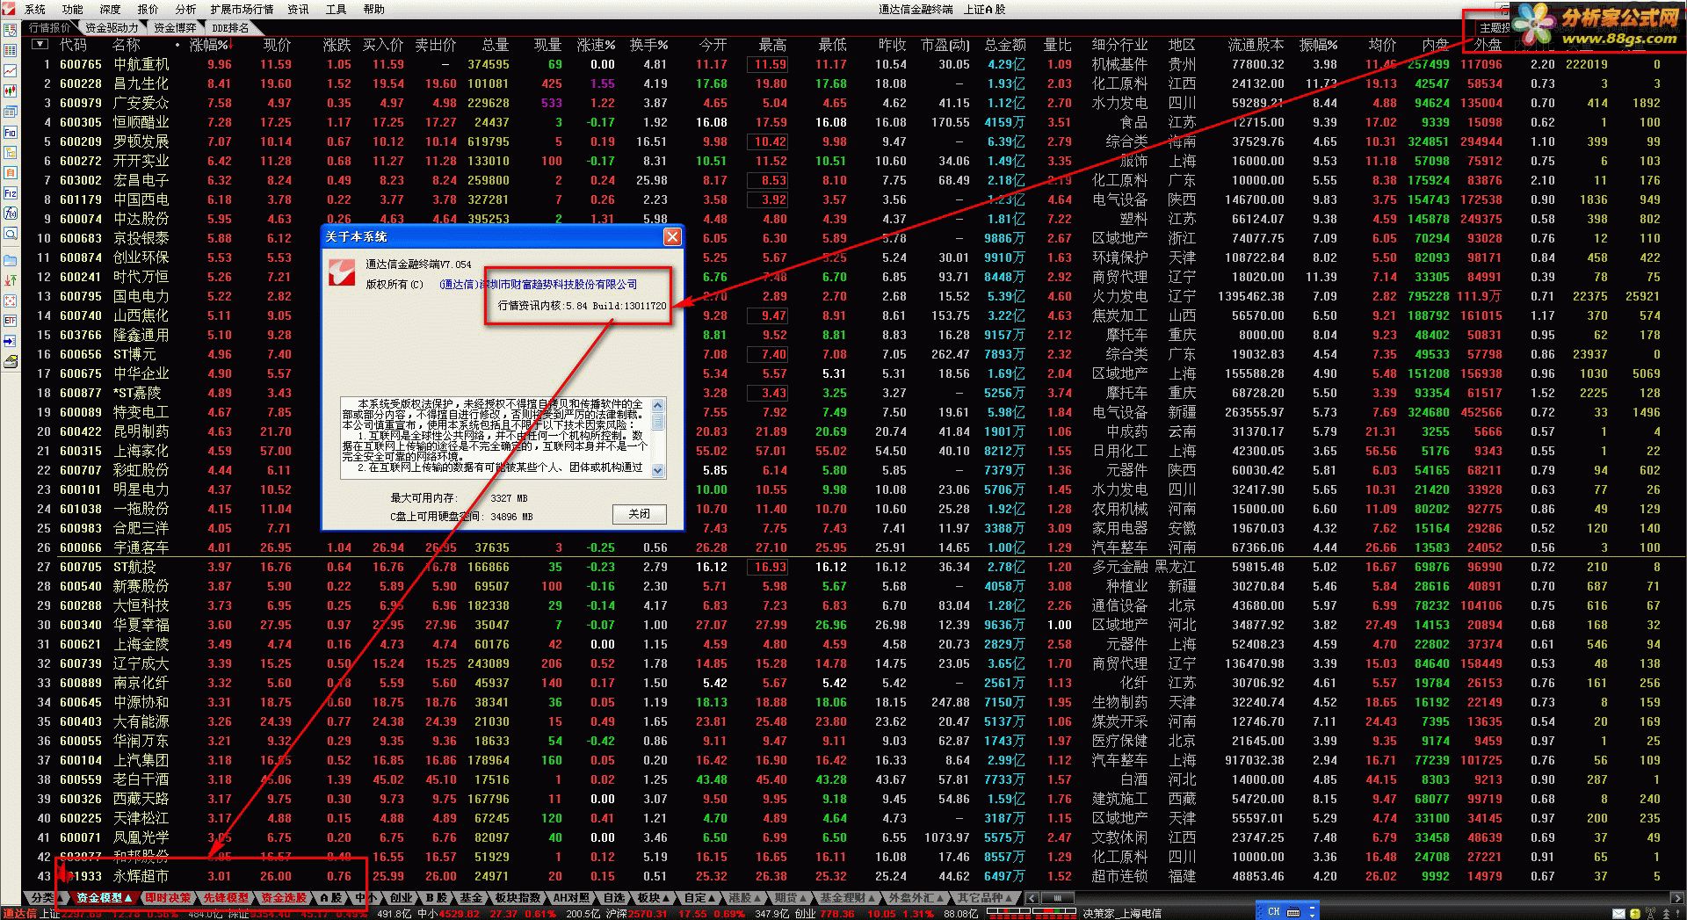Open the blue folder icon in sidebar
Viewport: 1687px width, 920px height.
[x=11, y=260]
